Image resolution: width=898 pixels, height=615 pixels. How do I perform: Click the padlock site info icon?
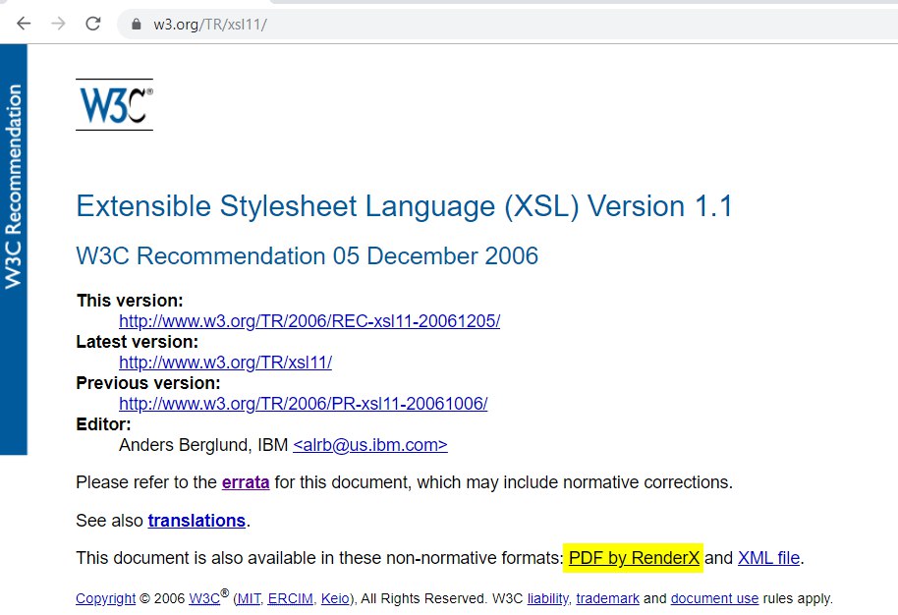coord(136,24)
